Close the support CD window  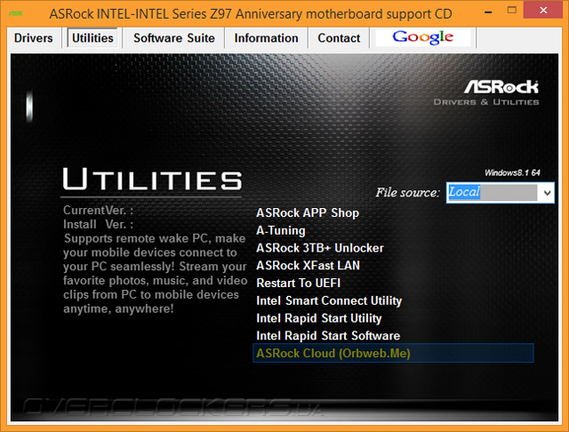[543, 10]
